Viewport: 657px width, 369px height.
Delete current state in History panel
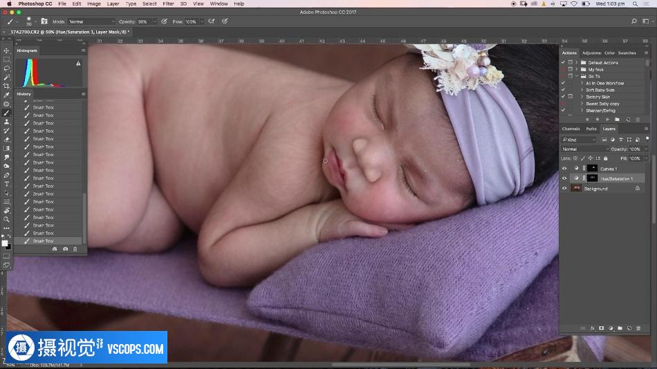[75, 249]
